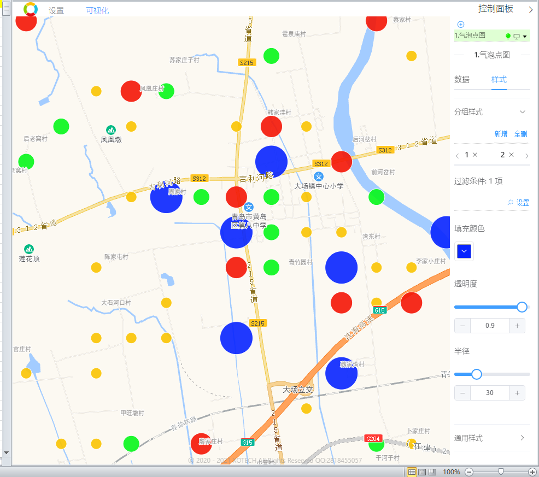Click the green bubble near 后老窝村
Viewport: 539px width, 477px height.
click(61, 126)
